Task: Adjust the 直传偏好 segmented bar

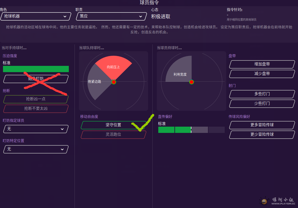Action: click(x=191, y=130)
